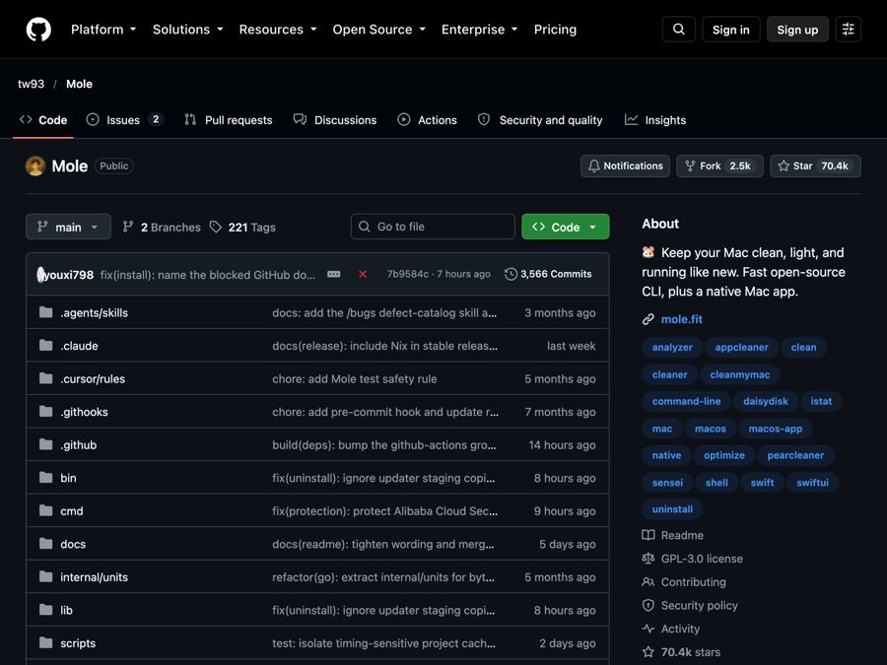
Task: Click the Sign in button
Action: (731, 30)
